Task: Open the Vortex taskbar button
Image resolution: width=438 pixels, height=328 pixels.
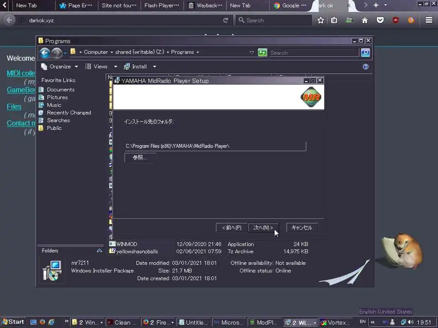Action: point(335,322)
